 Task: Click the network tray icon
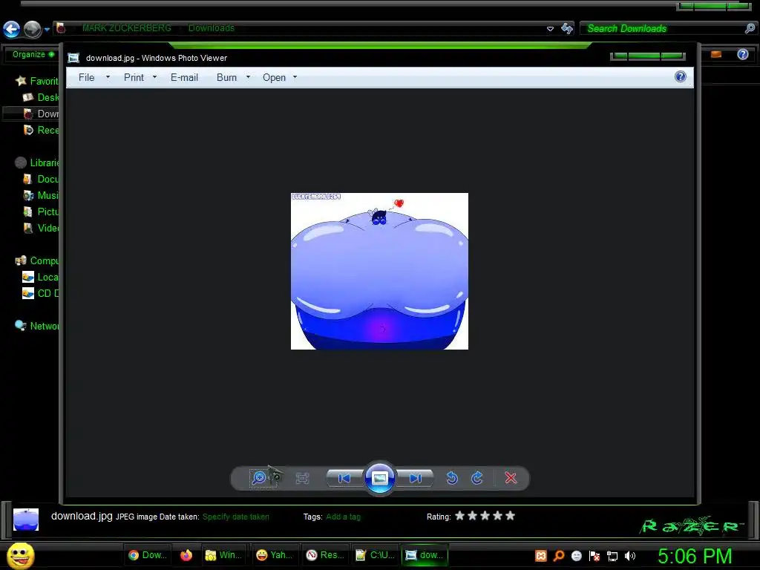point(612,556)
